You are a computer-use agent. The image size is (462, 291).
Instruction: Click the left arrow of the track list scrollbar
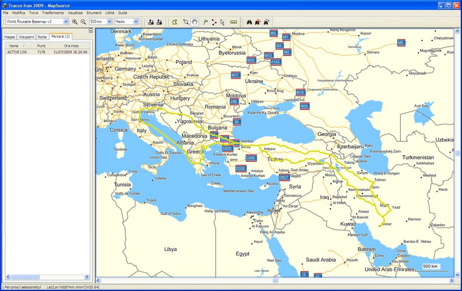pyautogui.click(x=8, y=277)
